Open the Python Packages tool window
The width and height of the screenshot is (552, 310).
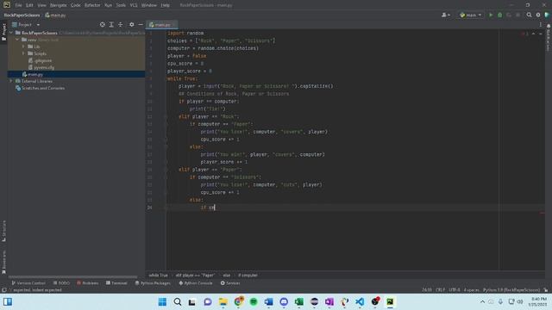click(x=153, y=283)
